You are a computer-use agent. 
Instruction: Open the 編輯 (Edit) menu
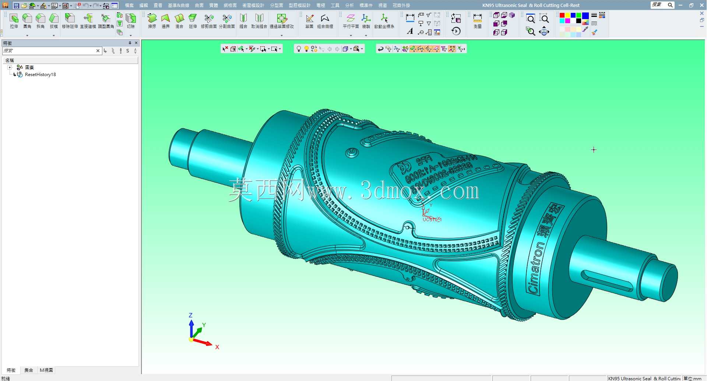click(144, 6)
